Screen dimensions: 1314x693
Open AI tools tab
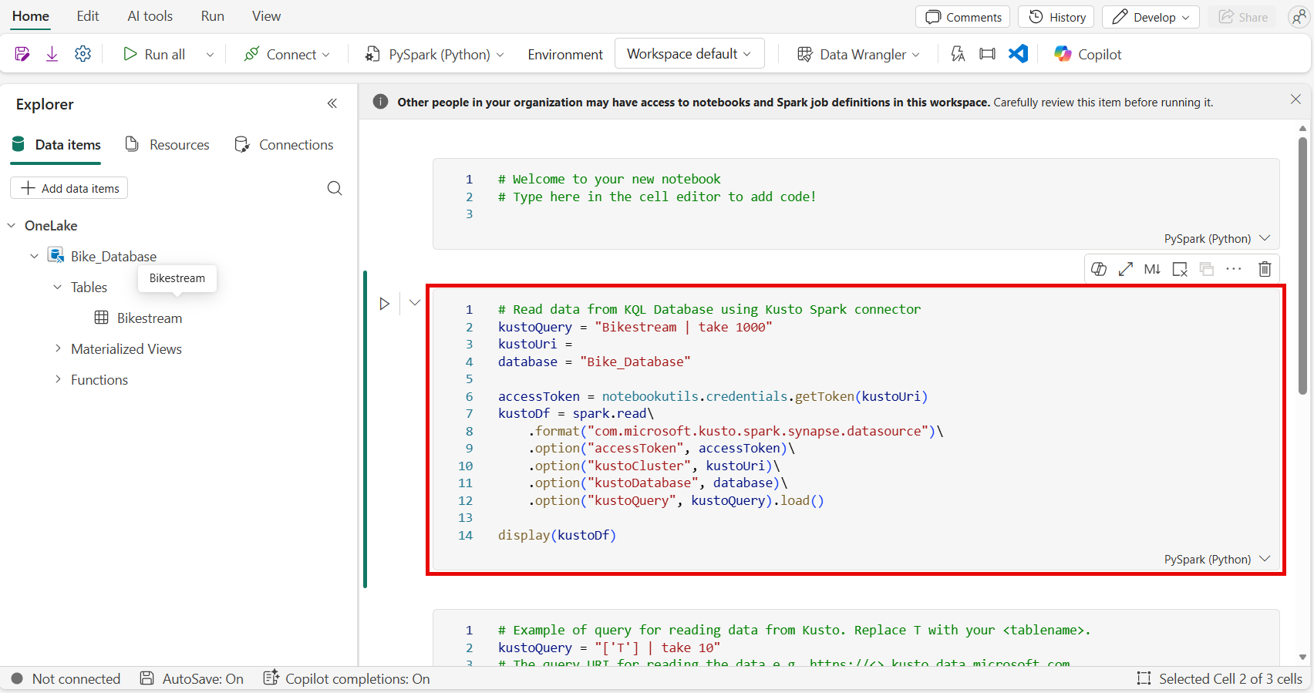[x=150, y=16]
